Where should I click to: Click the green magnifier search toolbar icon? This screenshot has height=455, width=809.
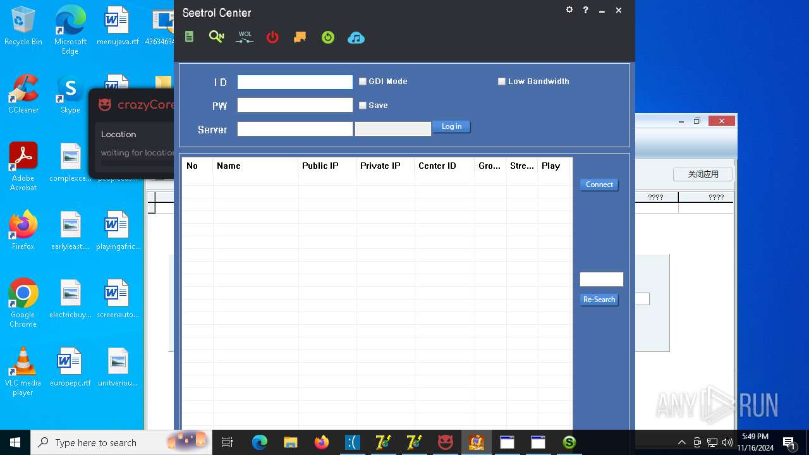point(216,37)
